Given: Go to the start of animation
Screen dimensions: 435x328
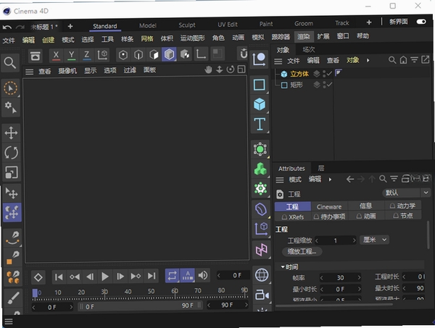Looking at the screenshot, I should click(59, 277).
